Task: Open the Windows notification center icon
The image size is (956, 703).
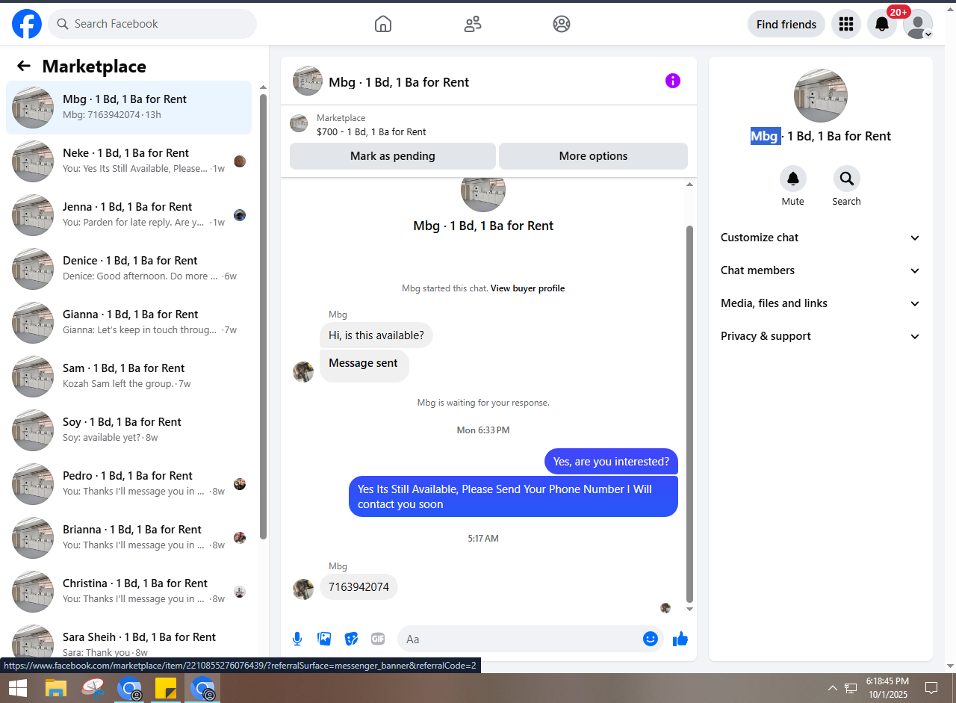Action: coord(931,688)
